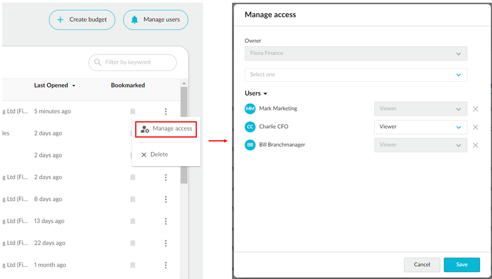This screenshot has height=279, width=492.
Task: Choose Delete in the context menu
Action: coord(155,155)
